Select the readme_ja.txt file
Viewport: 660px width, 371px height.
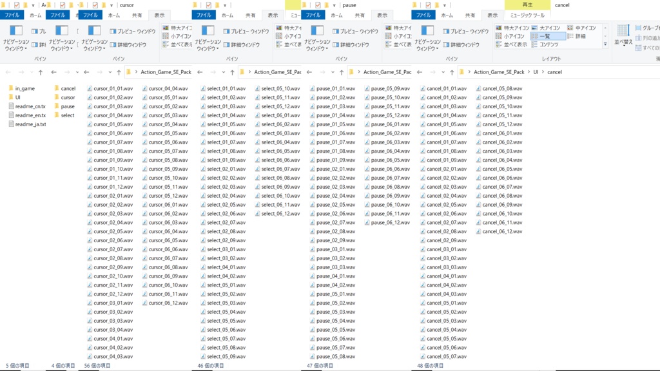[x=27, y=124]
